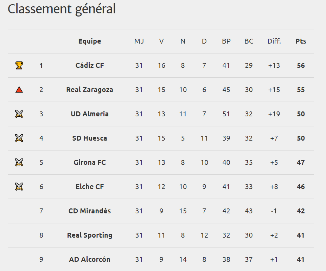Open the Real Sporting team link
This screenshot has height=271, width=326.
[x=90, y=235]
